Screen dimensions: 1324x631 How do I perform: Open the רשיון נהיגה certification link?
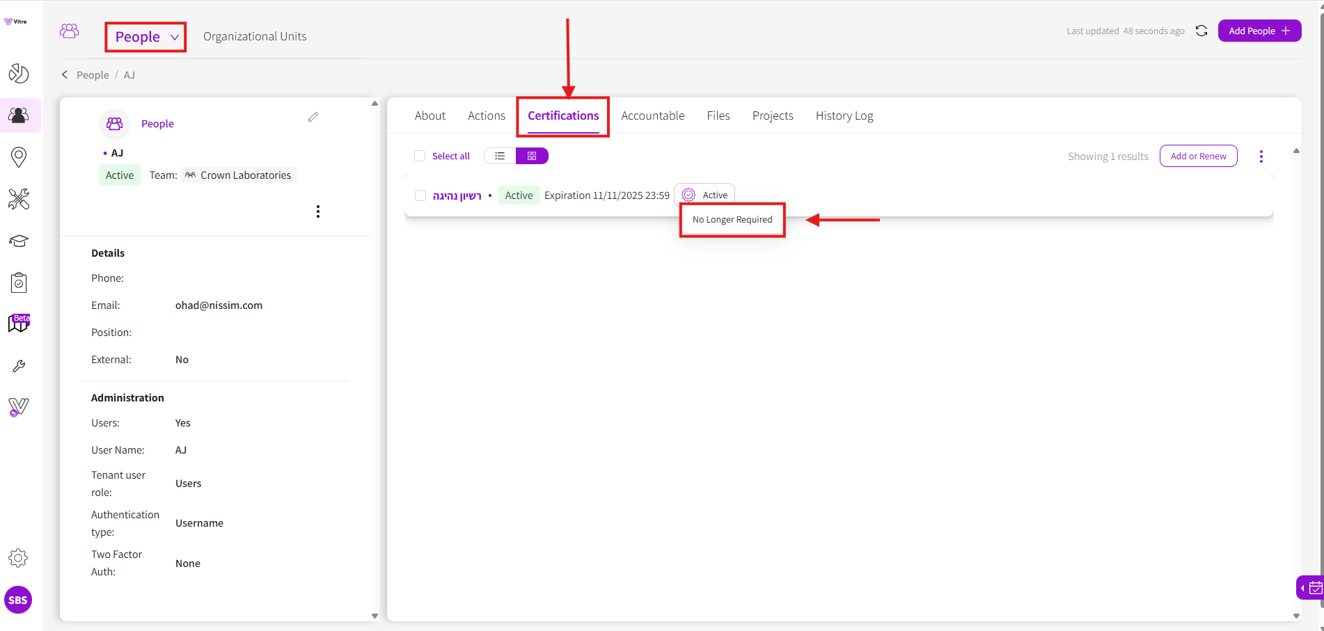[457, 195]
